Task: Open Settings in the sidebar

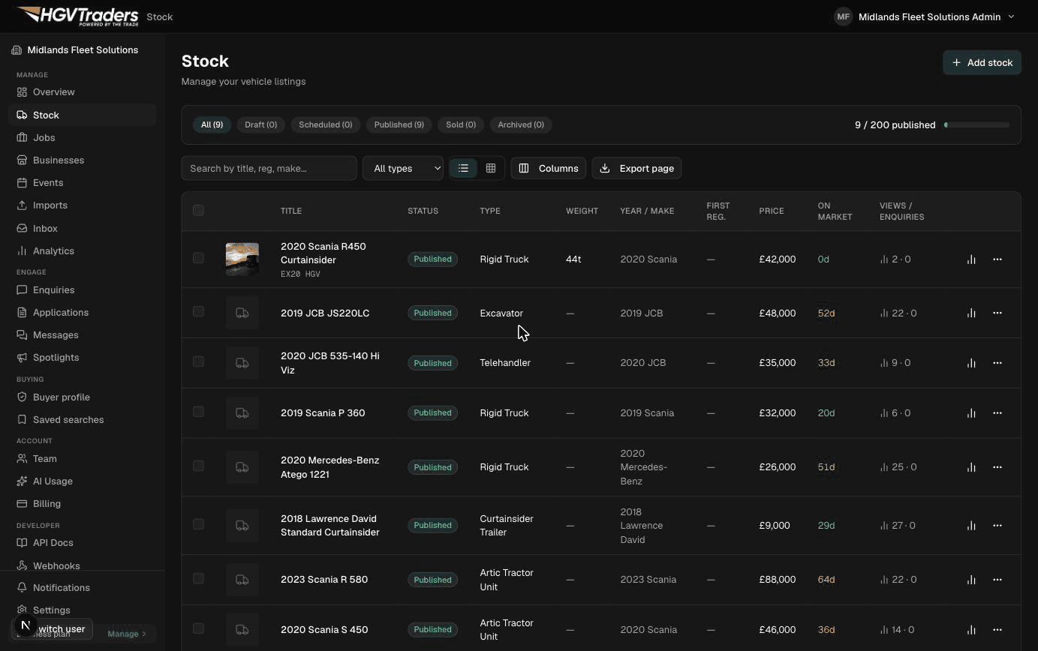Action: [x=83, y=610]
